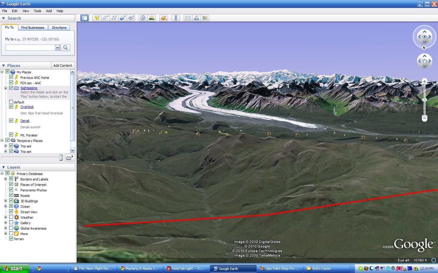Screen dimensions: 438x273
Task: Zoom in with the plus button
Action: (425, 81)
